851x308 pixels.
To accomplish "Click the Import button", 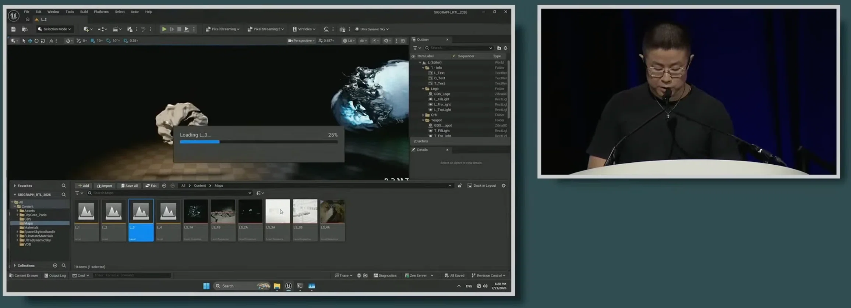I will [x=105, y=186].
